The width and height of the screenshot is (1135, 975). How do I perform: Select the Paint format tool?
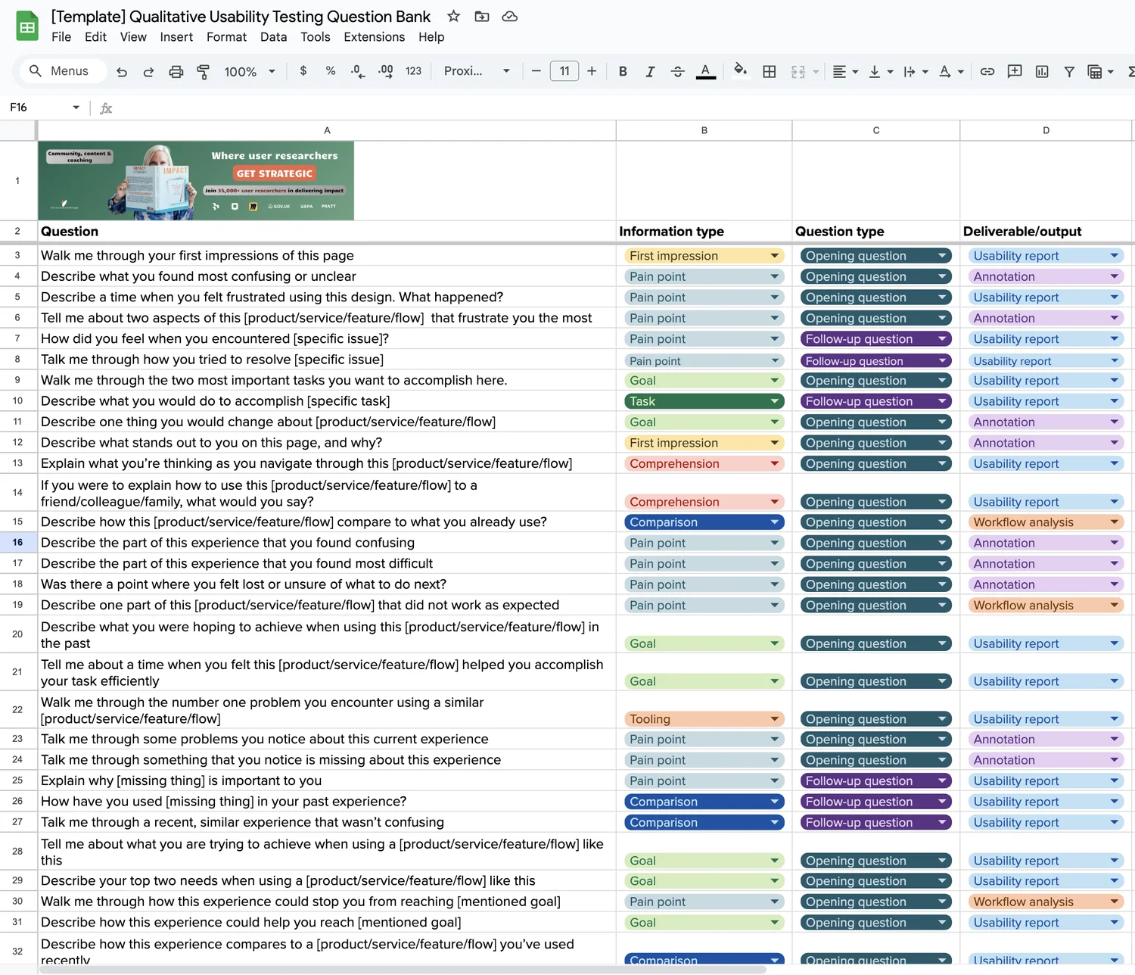pyautogui.click(x=203, y=71)
